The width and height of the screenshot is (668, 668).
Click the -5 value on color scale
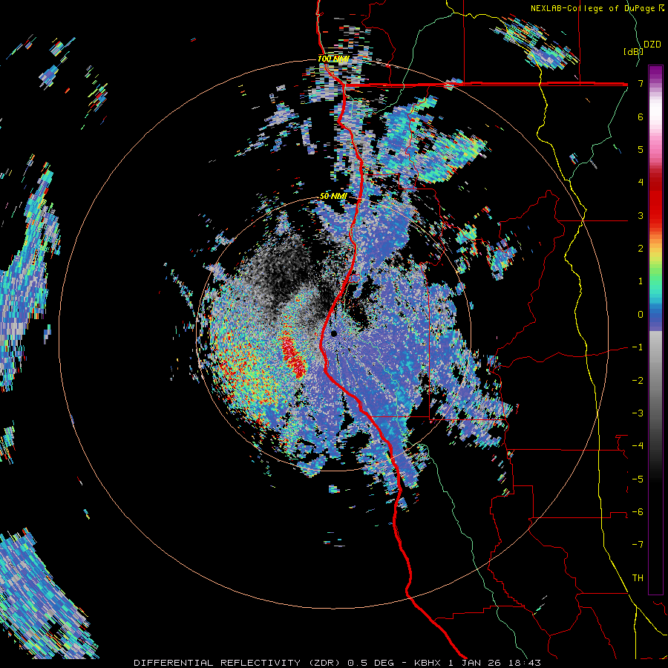pyautogui.click(x=638, y=479)
